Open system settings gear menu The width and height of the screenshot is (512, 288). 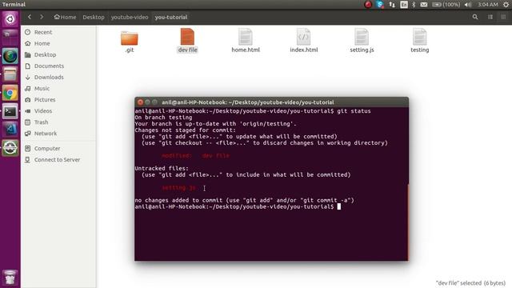pos(506,5)
